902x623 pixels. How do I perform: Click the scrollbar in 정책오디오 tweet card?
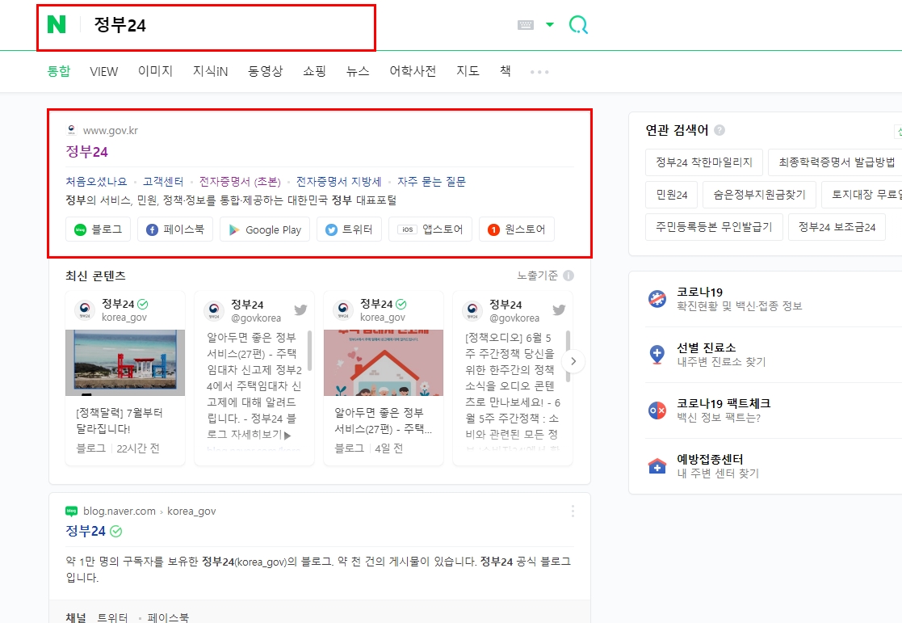point(568,356)
